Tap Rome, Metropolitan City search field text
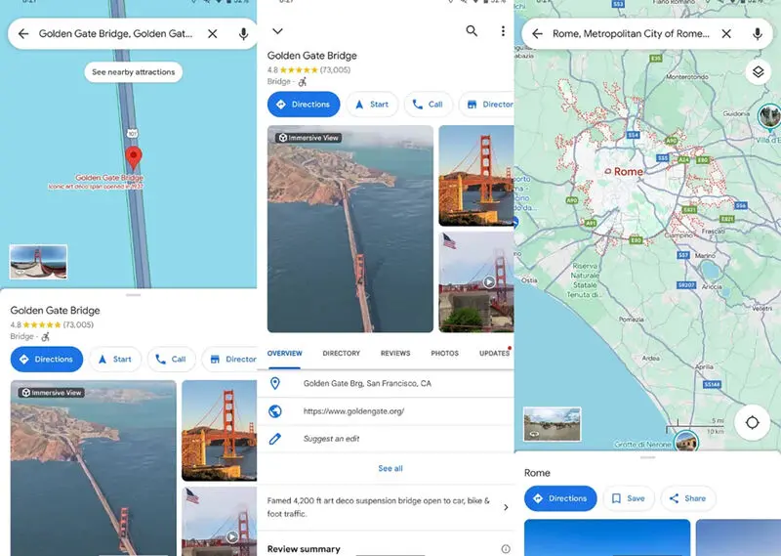Viewport: 781px width, 556px height. [x=631, y=34]
